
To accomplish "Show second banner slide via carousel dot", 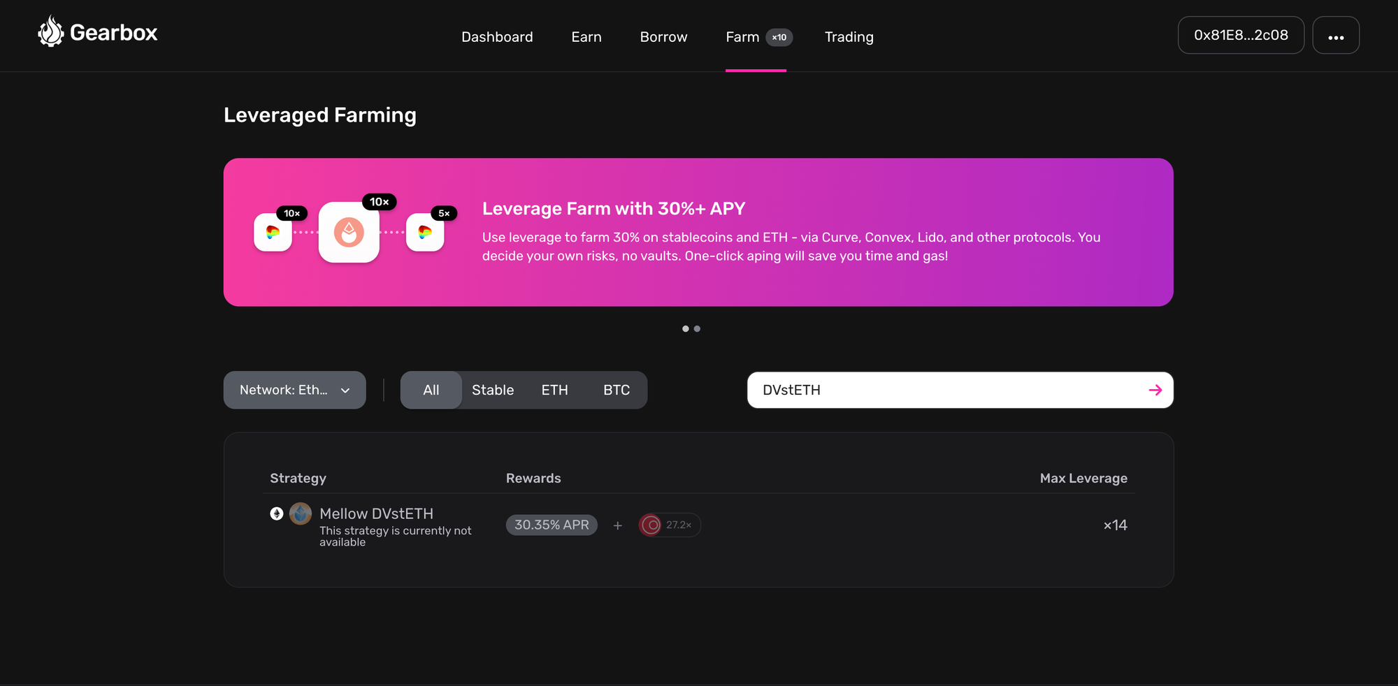I will (697, 329).
